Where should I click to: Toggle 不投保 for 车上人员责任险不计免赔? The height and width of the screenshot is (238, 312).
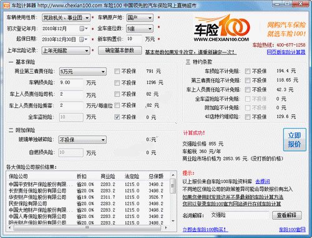(248, 90)
